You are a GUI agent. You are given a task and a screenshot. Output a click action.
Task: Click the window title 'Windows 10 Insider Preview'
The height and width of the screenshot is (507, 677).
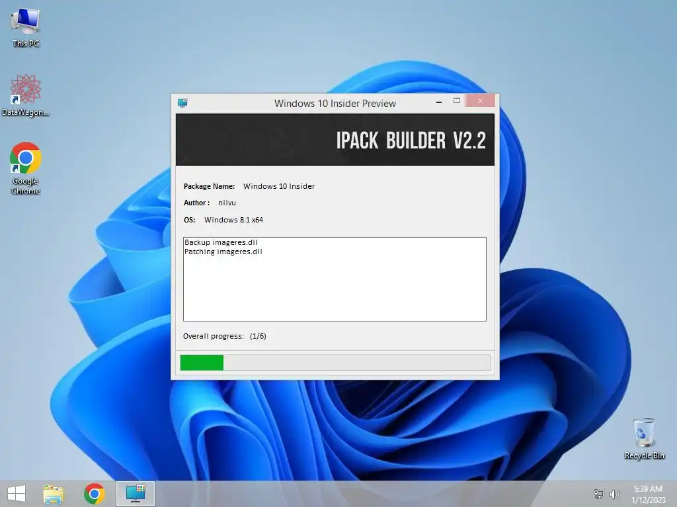(335, 104)
